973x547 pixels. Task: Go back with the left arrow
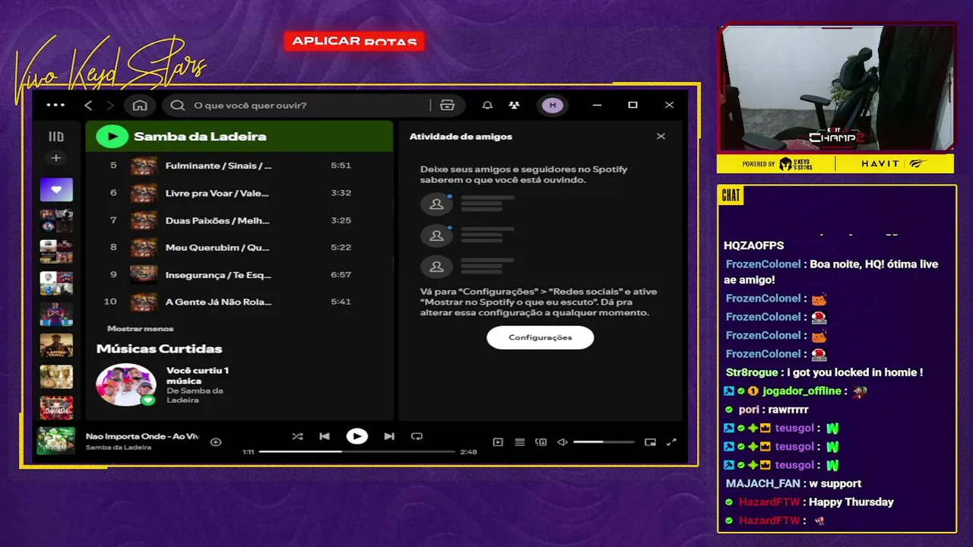coord(88,105)
